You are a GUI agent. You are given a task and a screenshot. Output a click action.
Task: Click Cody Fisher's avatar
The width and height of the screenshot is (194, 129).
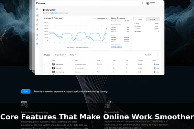pos(53,68)
